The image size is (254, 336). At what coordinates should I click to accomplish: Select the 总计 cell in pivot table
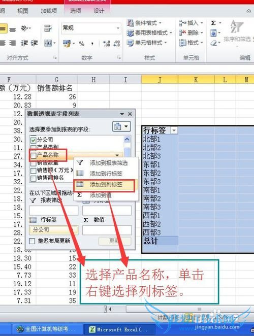tap(160, 241)
